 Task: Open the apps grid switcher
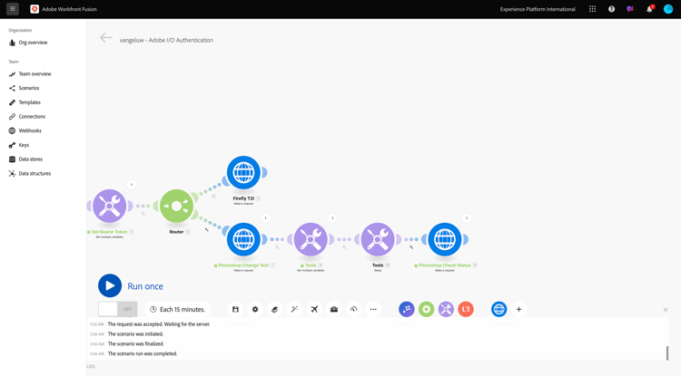click(592, 9)
